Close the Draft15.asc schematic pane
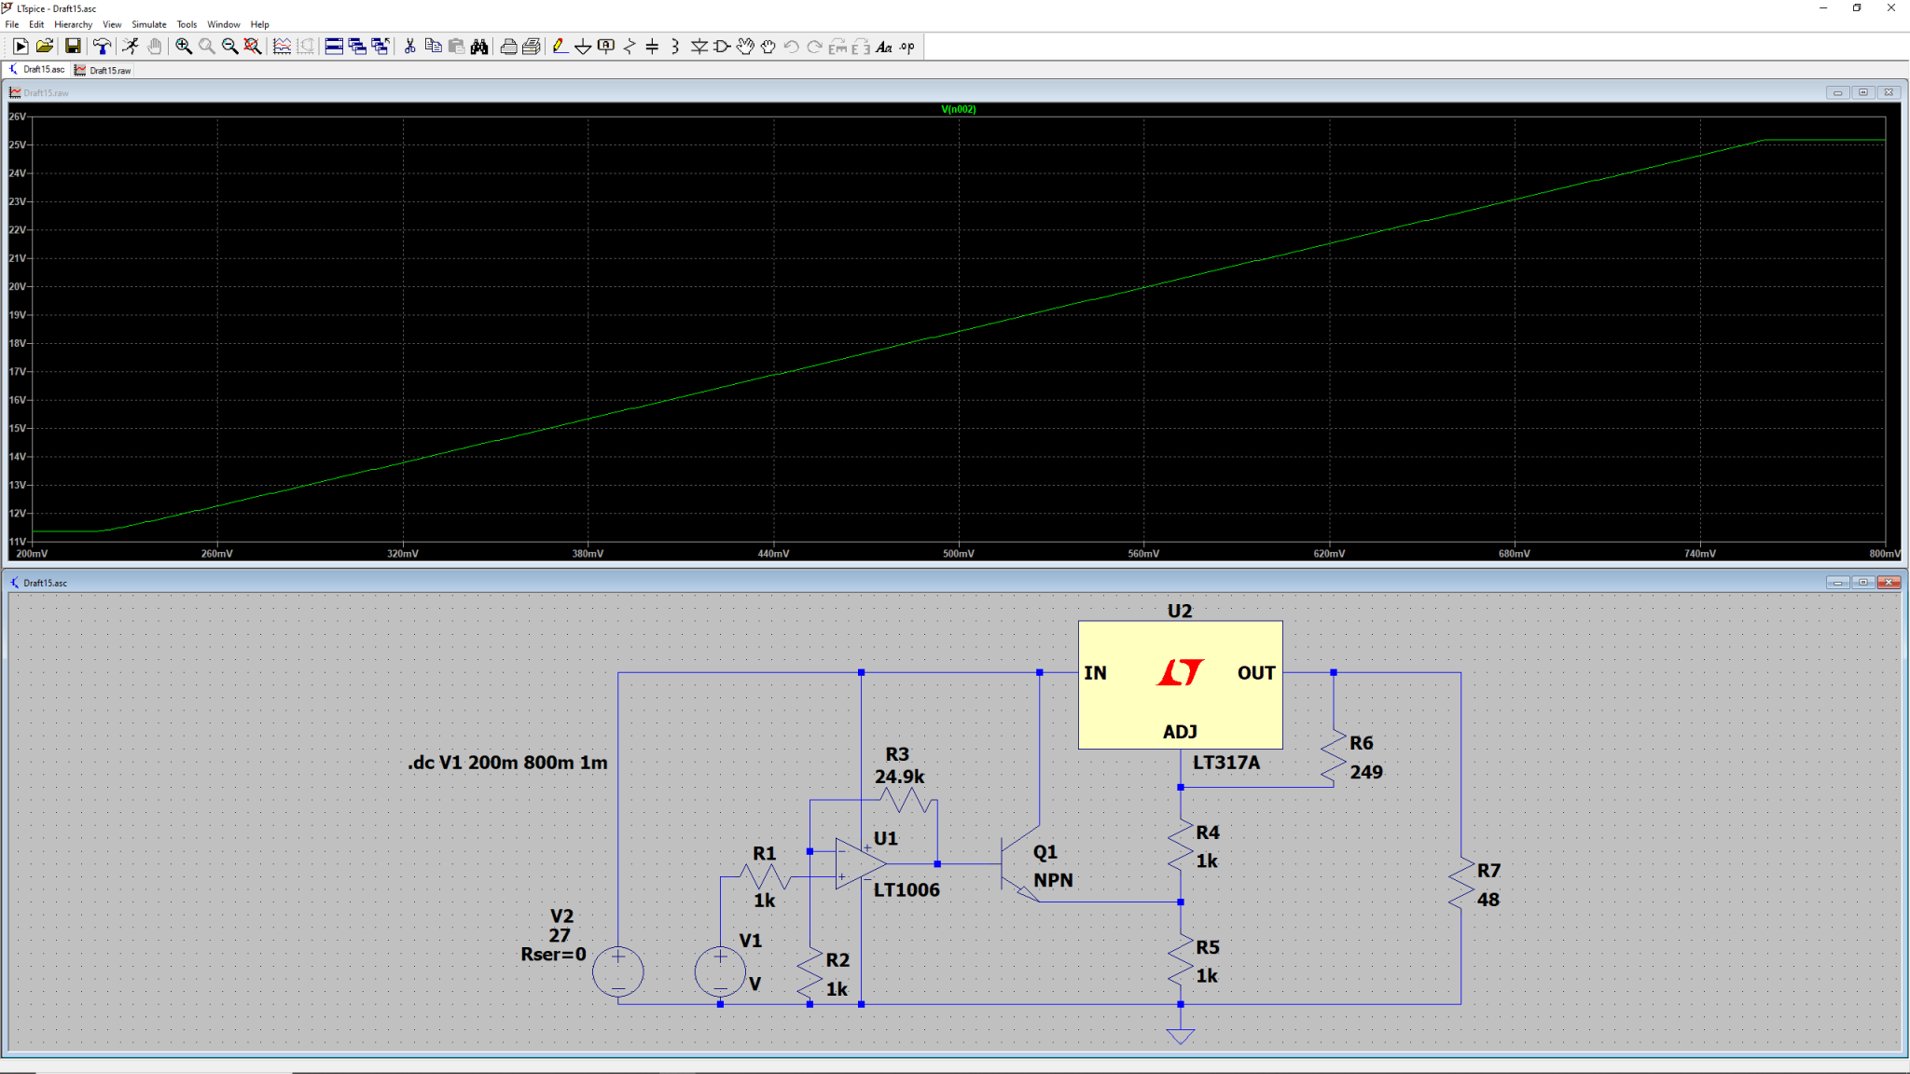The height and width of the screenshot is (1074, 1910). tap(1889, 583)
